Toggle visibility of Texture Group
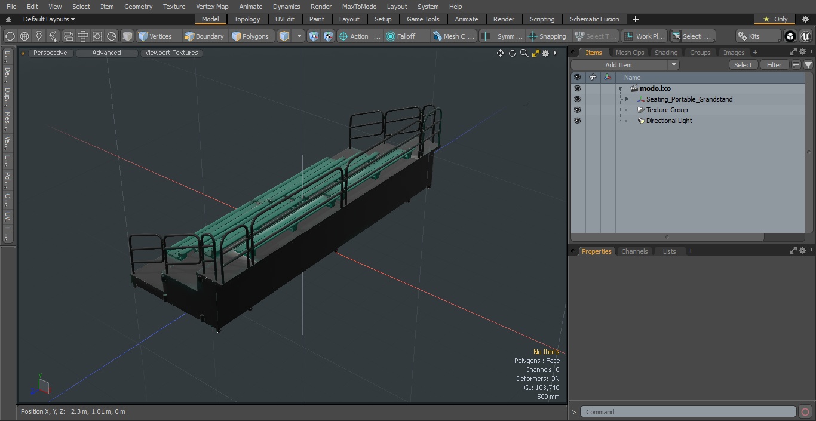This screenshot has height=421, width=816. pyautogui.click(x=577, y=110)
